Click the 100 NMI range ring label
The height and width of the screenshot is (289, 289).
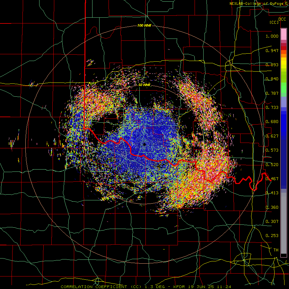(x=144, y=25)
